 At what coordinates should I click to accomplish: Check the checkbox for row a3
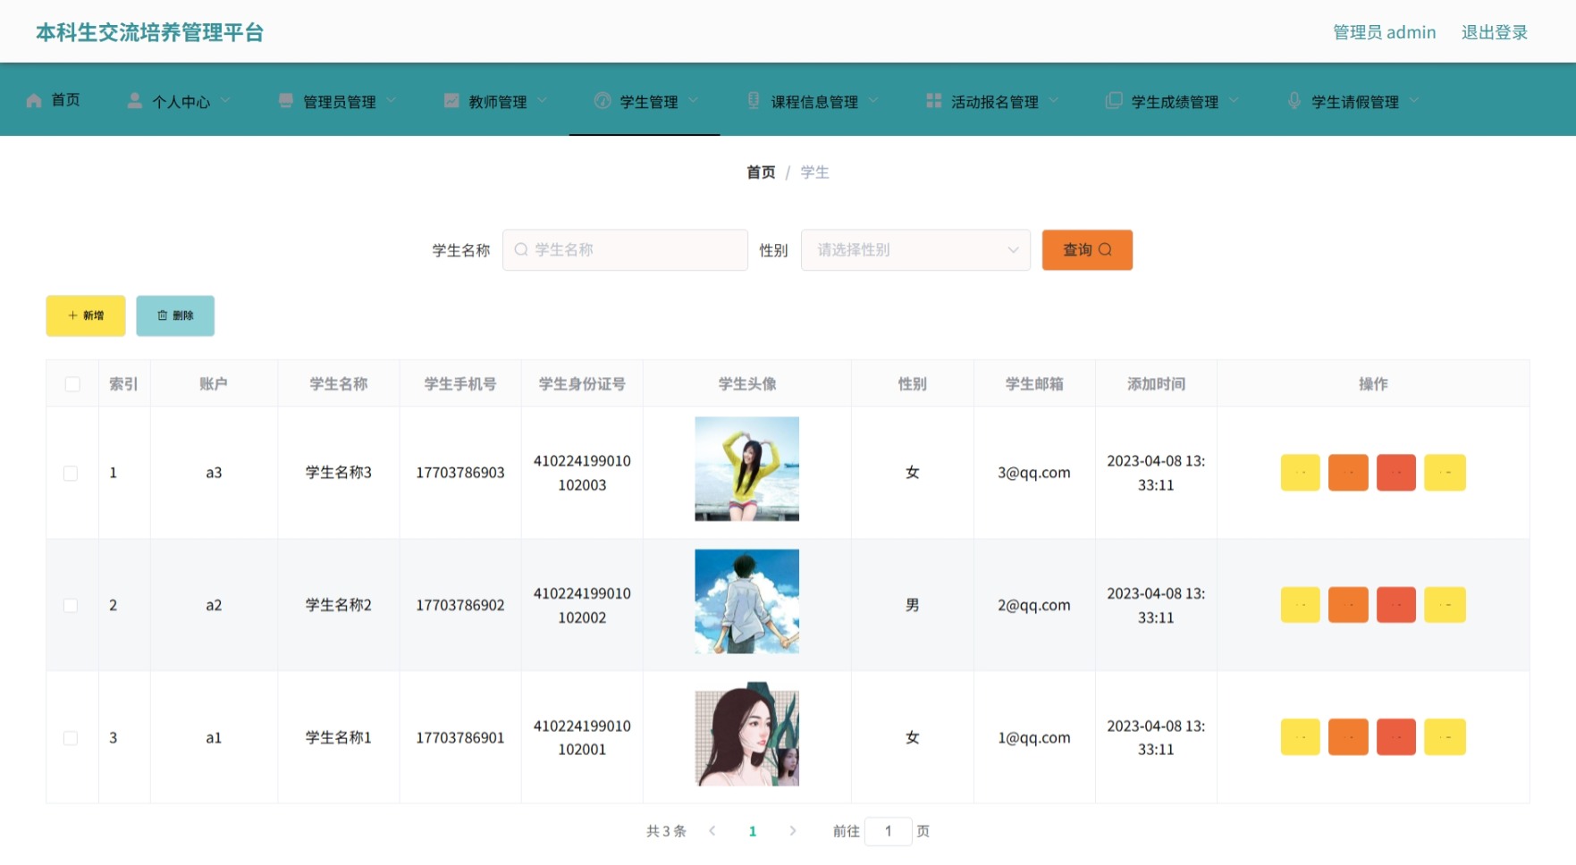(x=71, y=474)
